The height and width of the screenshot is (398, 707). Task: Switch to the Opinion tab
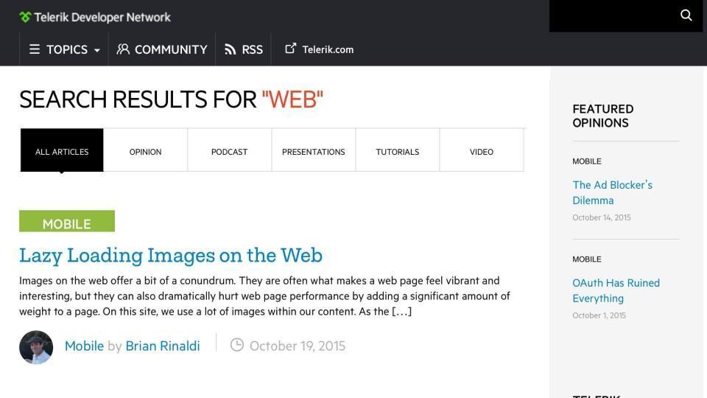point(145,152)
